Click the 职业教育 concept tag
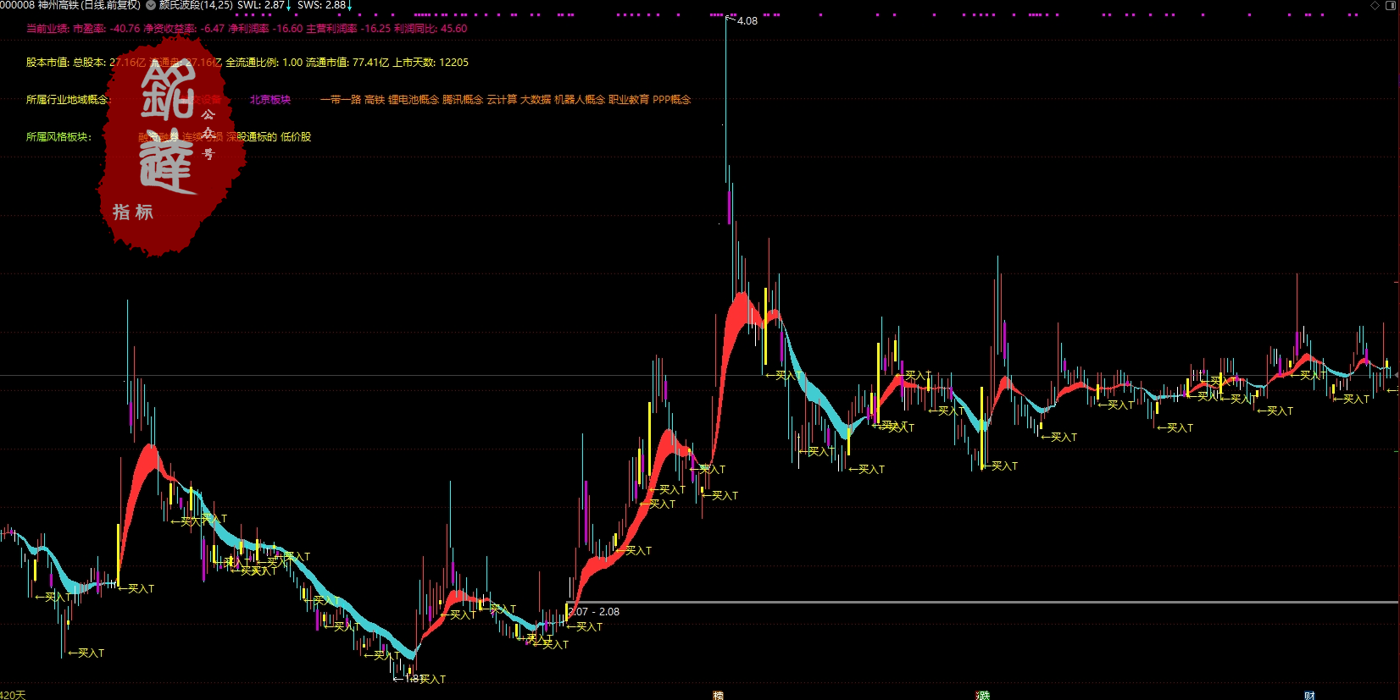The image size is (1400, 700). point(629,100)
